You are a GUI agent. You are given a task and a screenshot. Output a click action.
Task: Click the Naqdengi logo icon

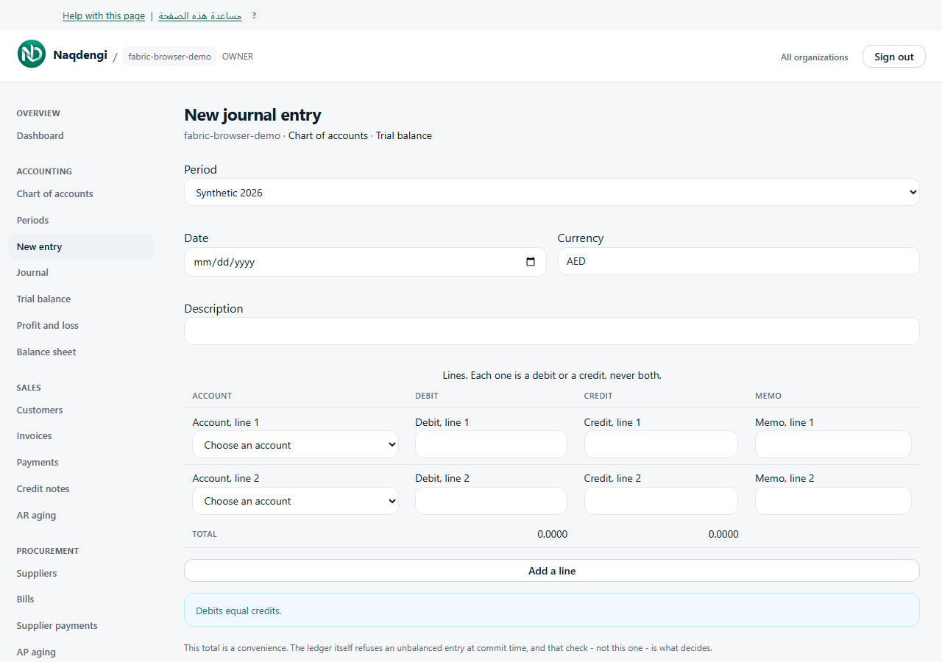32,54
